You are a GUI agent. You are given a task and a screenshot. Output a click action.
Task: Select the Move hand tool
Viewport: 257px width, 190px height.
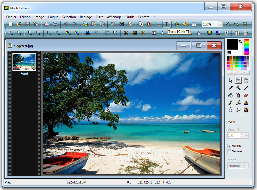[246, 80]
